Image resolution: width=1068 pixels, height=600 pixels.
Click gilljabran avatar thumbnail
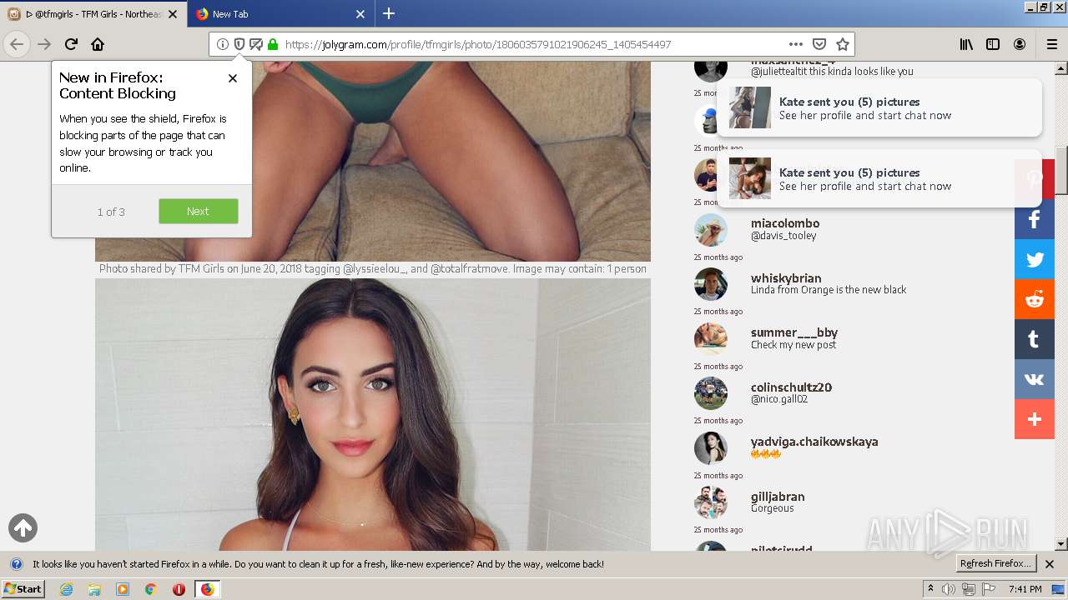click(711, 502)
